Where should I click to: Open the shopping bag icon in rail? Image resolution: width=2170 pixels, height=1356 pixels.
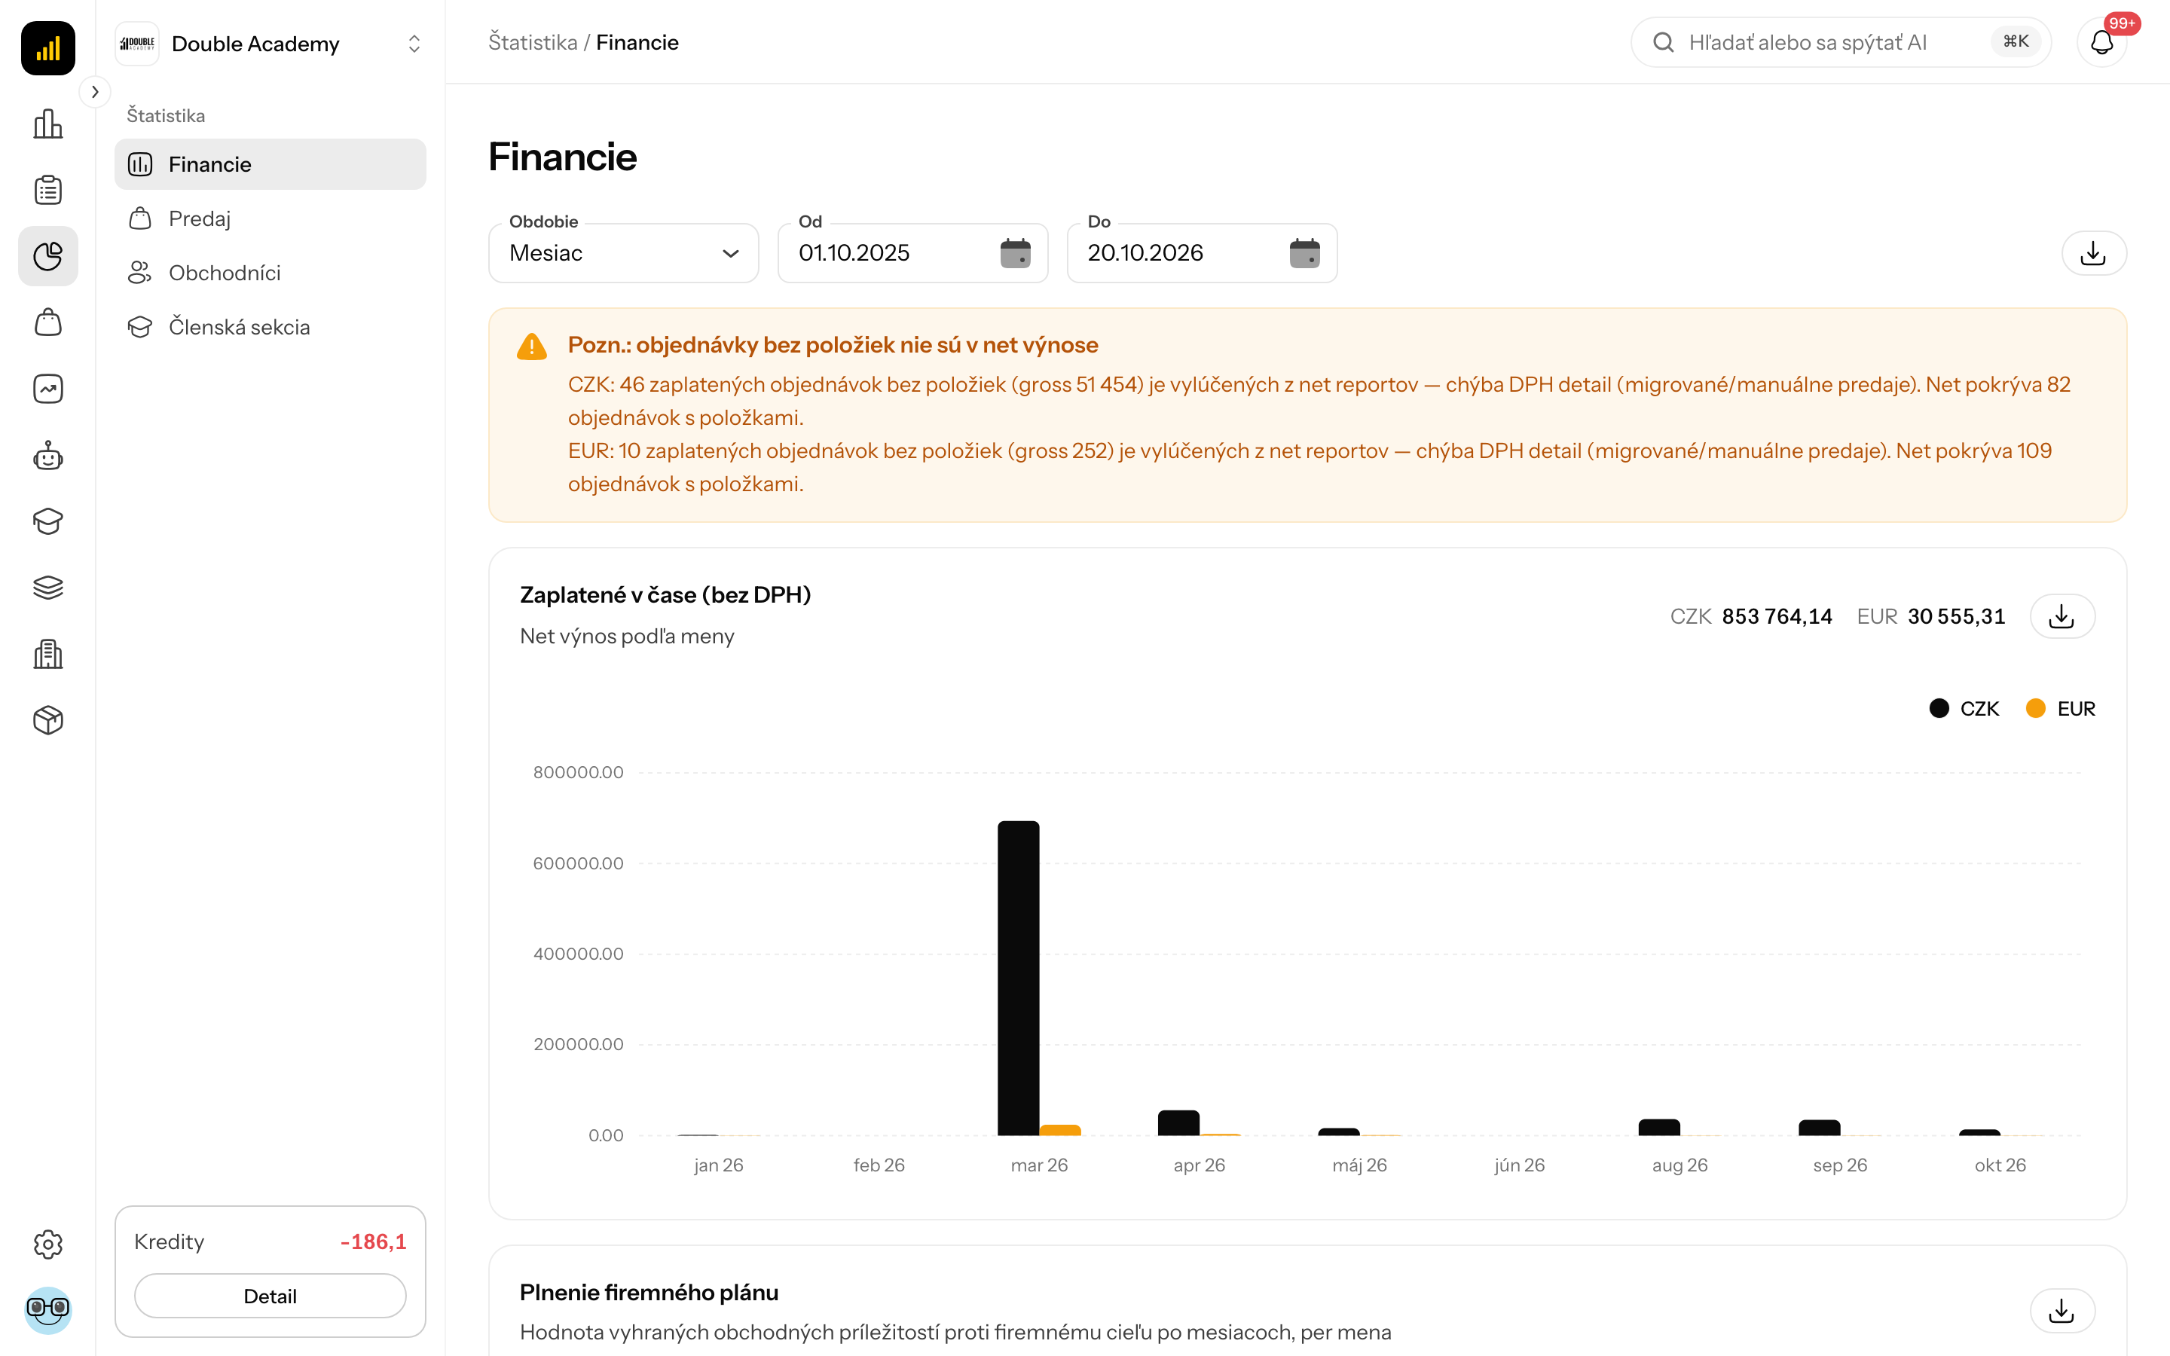pyautogui.click(x=47, y=323)
